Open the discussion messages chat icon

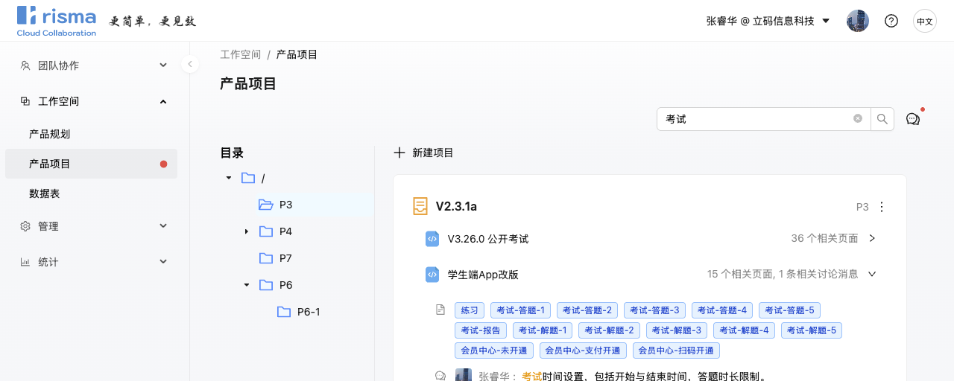pos(913,119)
